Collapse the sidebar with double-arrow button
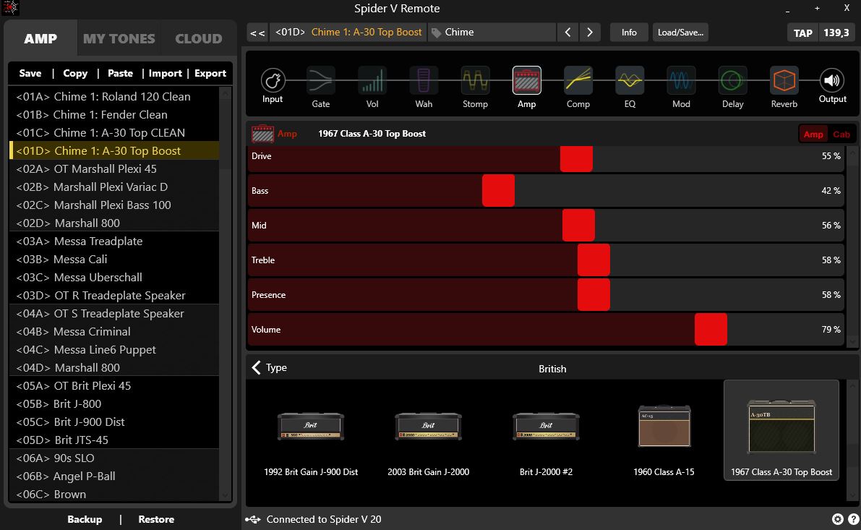861x530 pixels. [257, 33]
